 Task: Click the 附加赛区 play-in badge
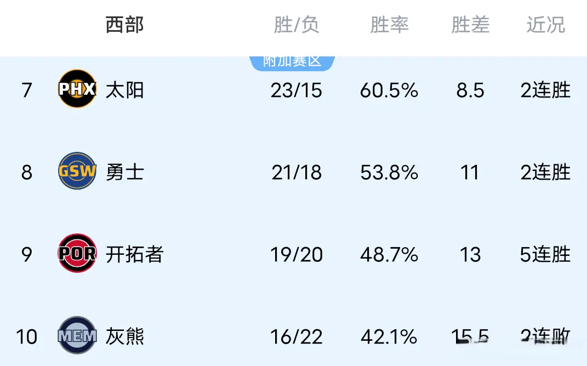[292, 62]
